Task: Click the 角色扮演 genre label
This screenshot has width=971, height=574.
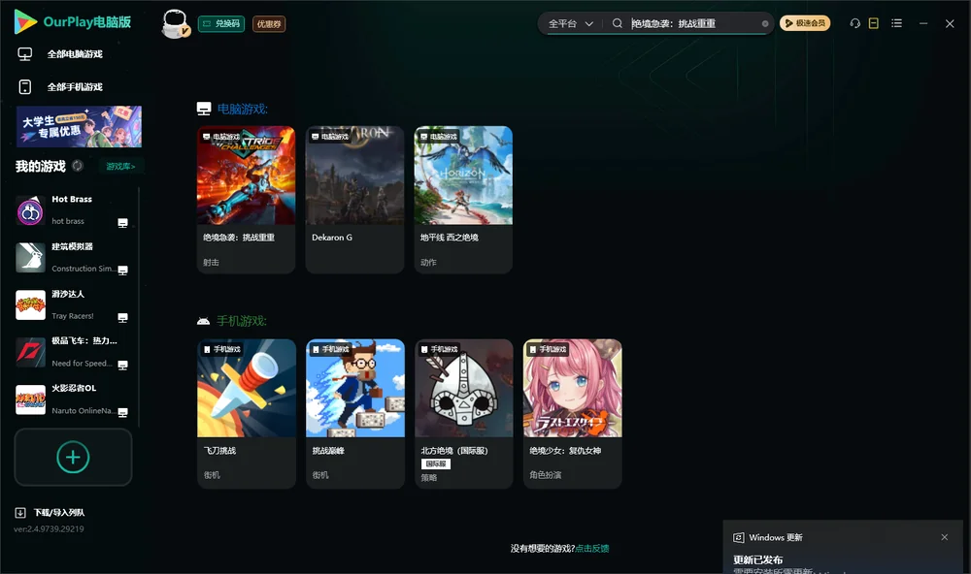Action: 546,475
